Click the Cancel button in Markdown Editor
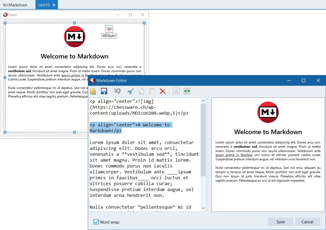The width and height of the screenshot is (326, 230). (307, 222)
